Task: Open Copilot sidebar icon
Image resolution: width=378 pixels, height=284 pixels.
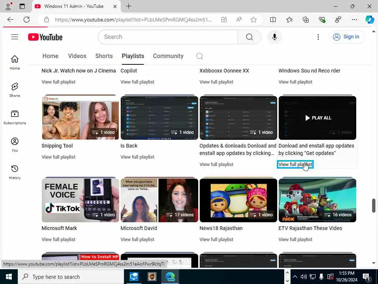Action: 370,20
